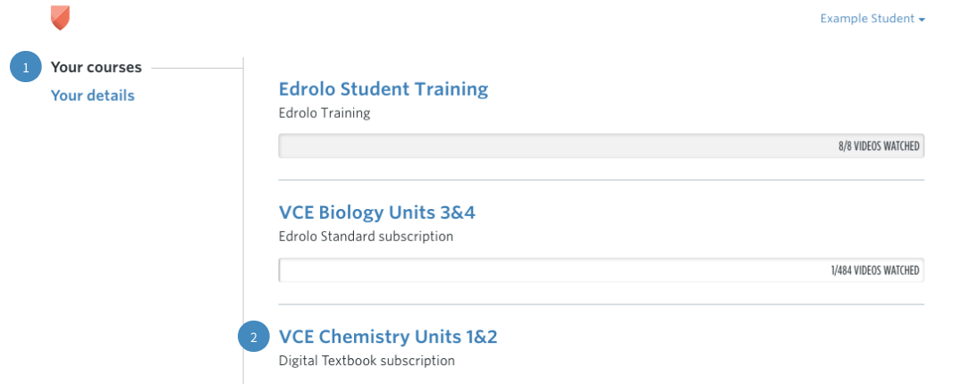961x384 pixels.
Task: Click the divider line under Edrolo Training
Action: click(x=602, y=180)
